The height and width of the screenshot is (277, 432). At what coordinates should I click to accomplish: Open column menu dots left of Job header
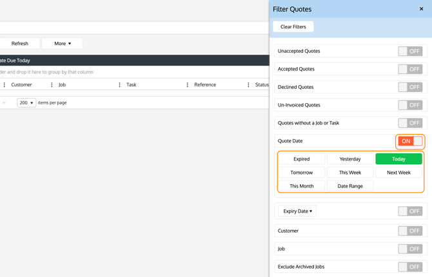click(x=52, y=85)
